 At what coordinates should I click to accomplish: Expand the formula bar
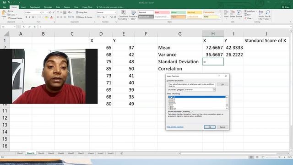coord(291,27)
